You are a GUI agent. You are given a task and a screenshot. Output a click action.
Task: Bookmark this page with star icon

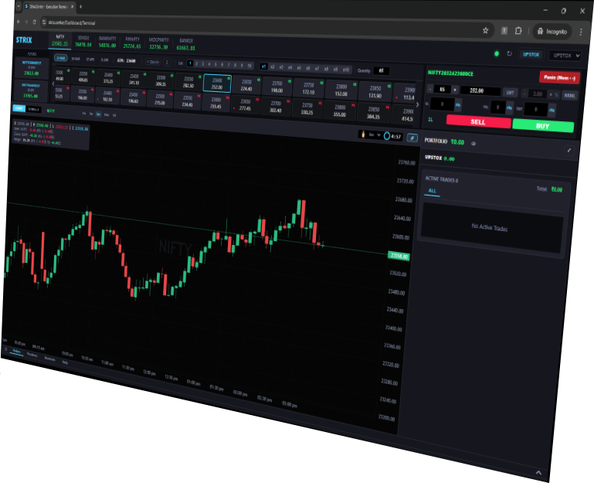tap(485, 30)
